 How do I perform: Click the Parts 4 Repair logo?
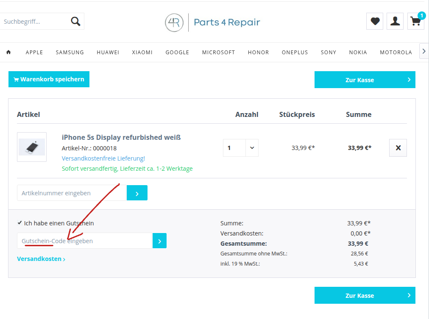pos(212,22)
